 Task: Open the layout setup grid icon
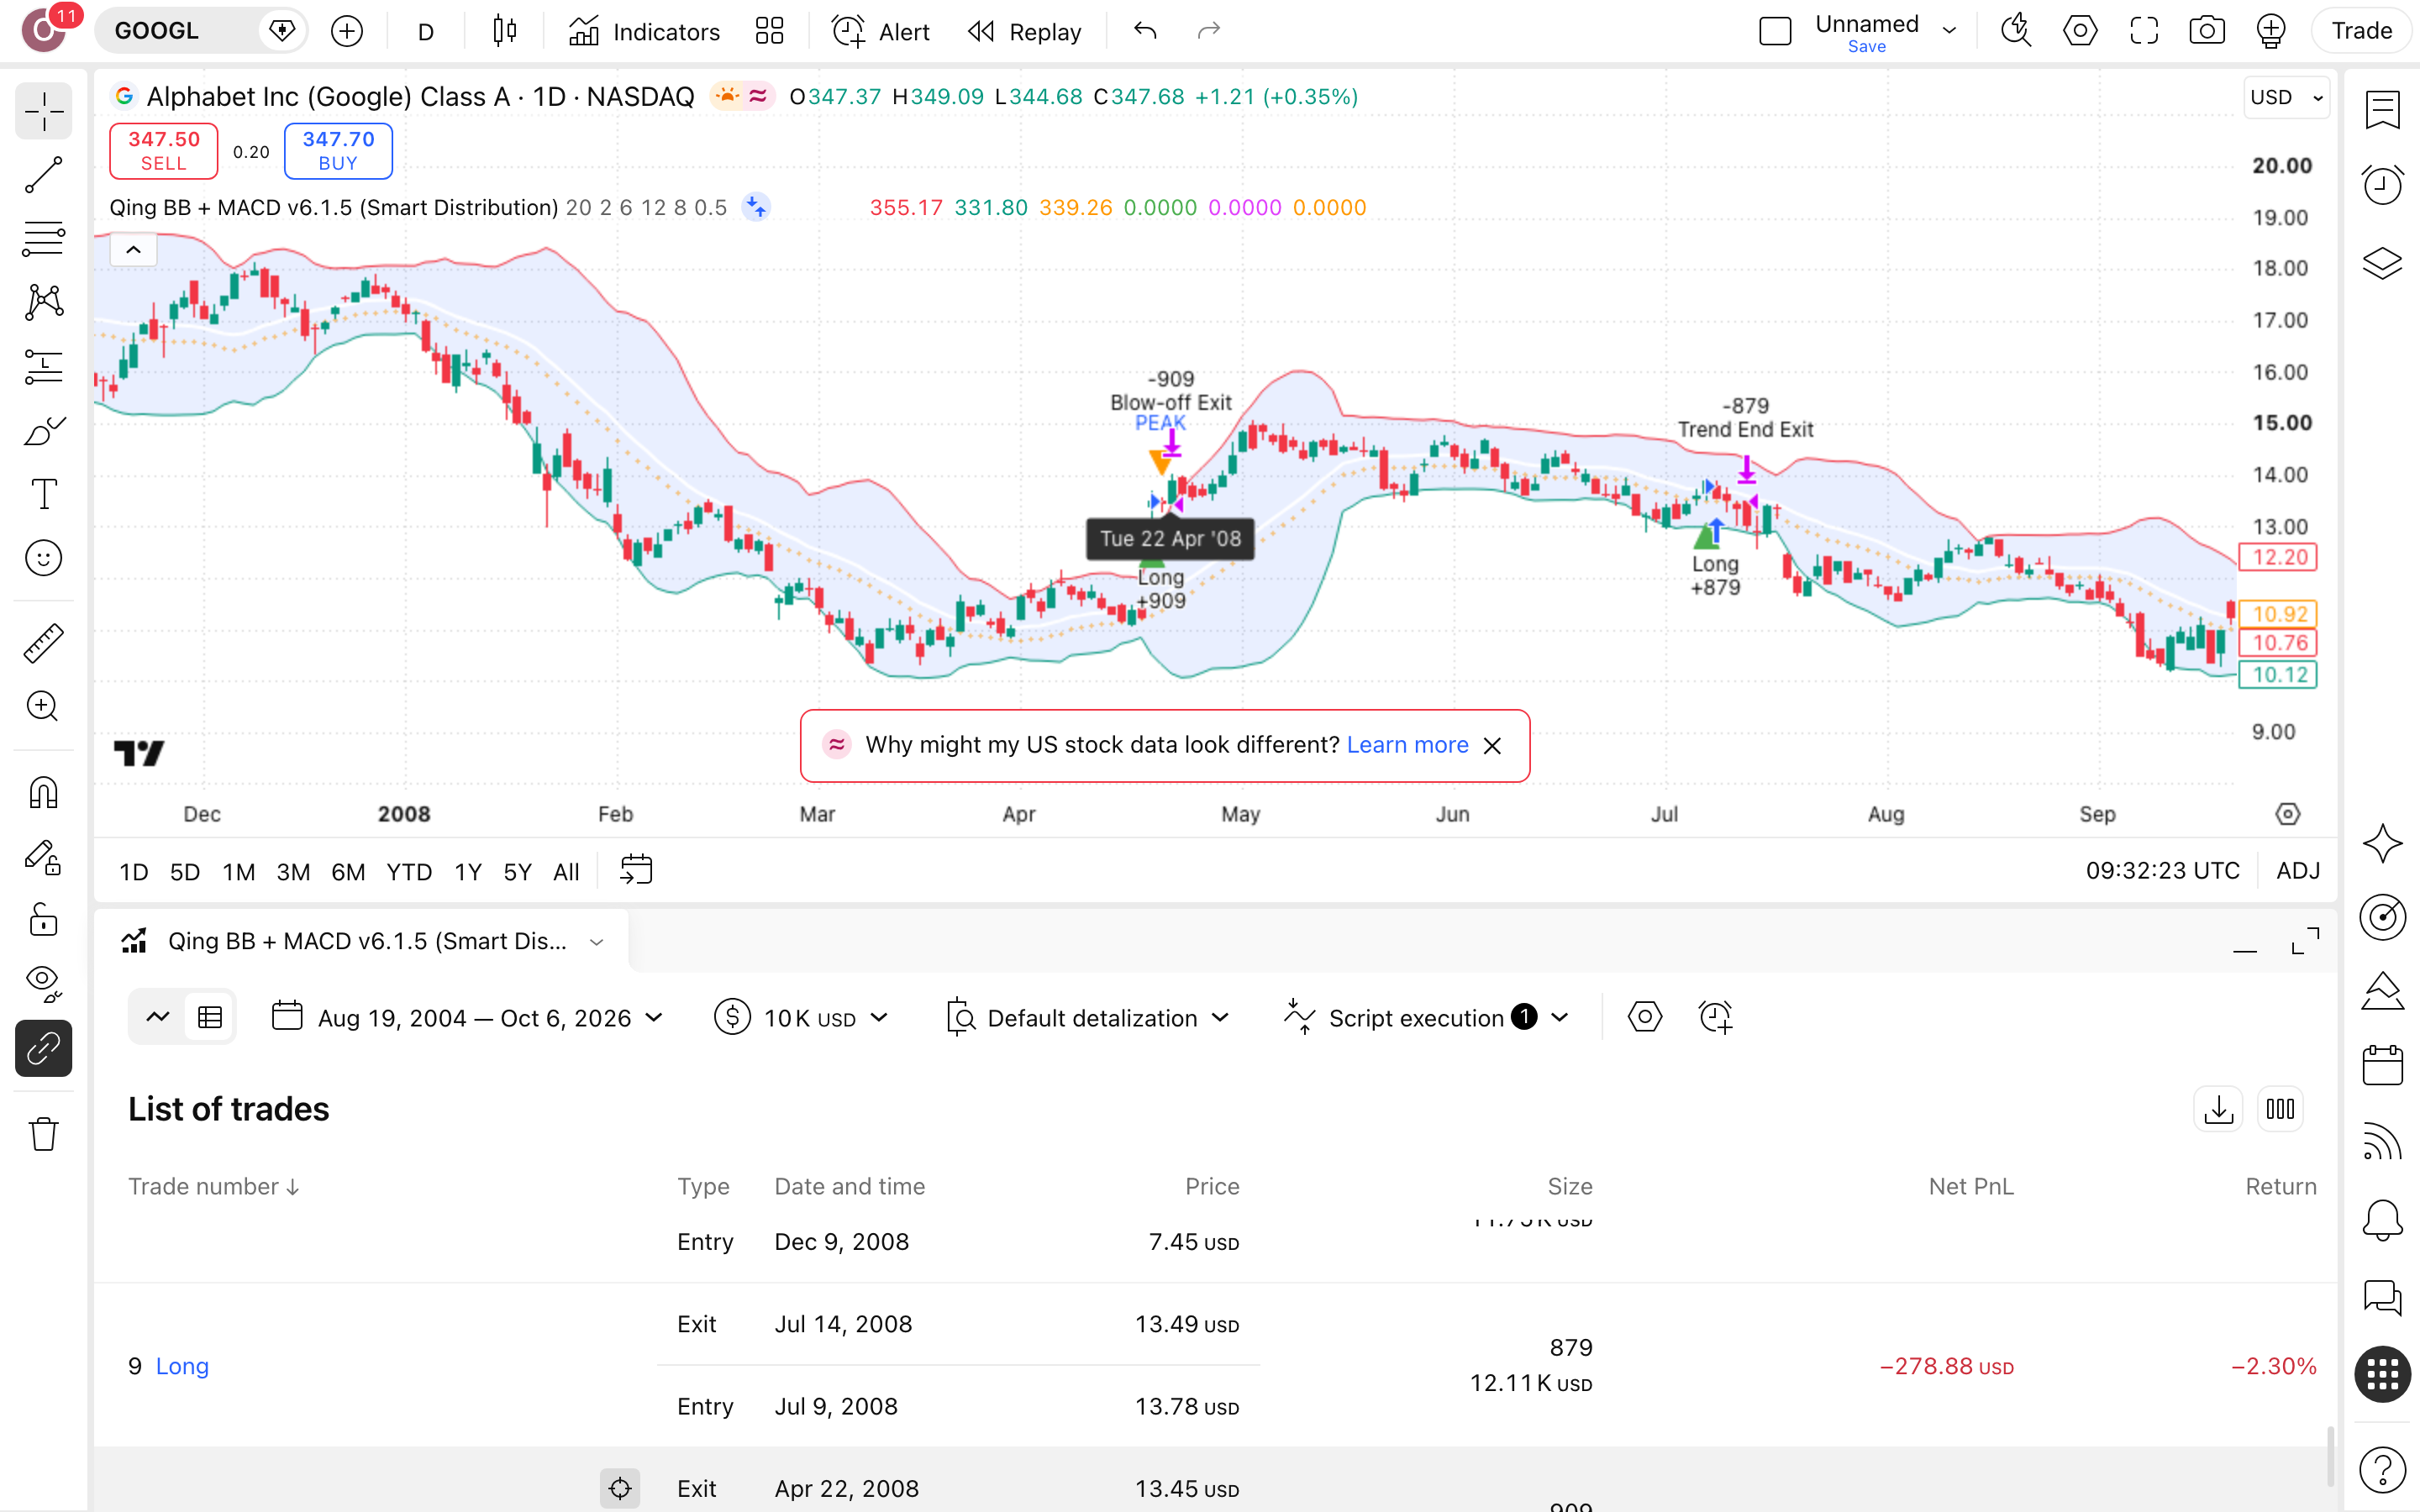(x=769, y=32)
